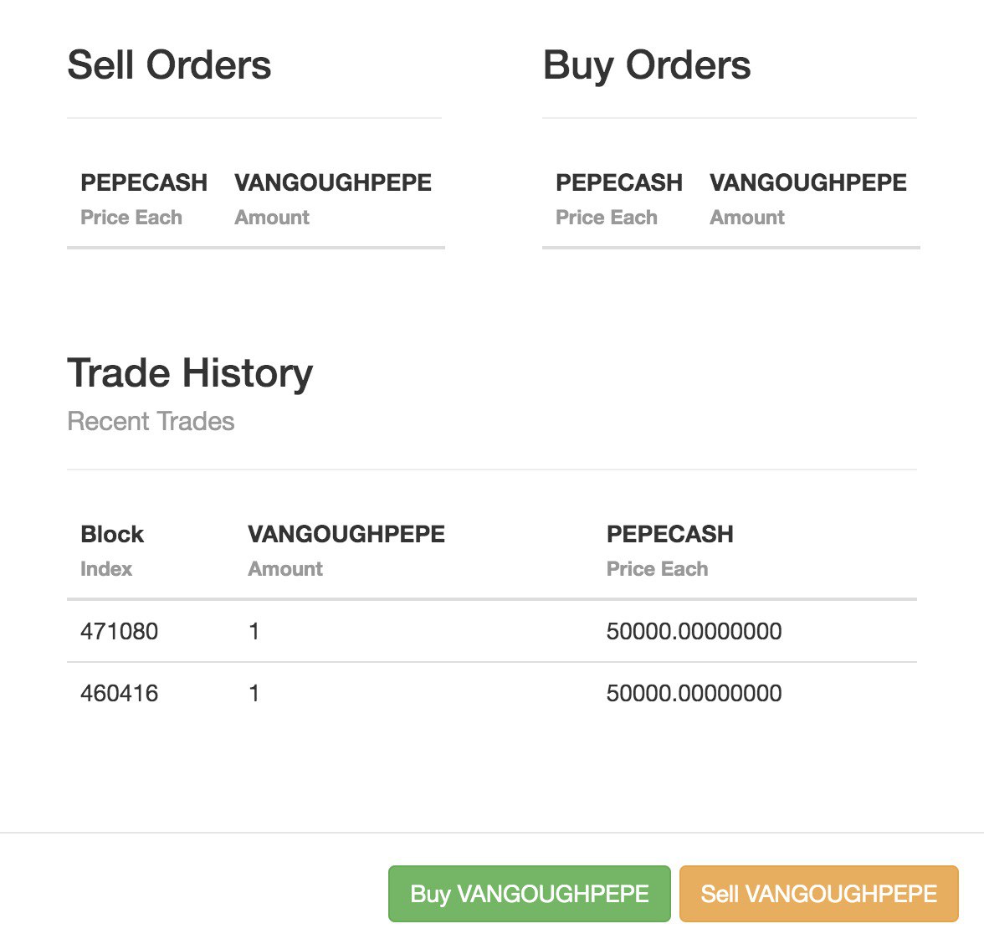Click amount 1 in block 471080 row

click(254, 631)
